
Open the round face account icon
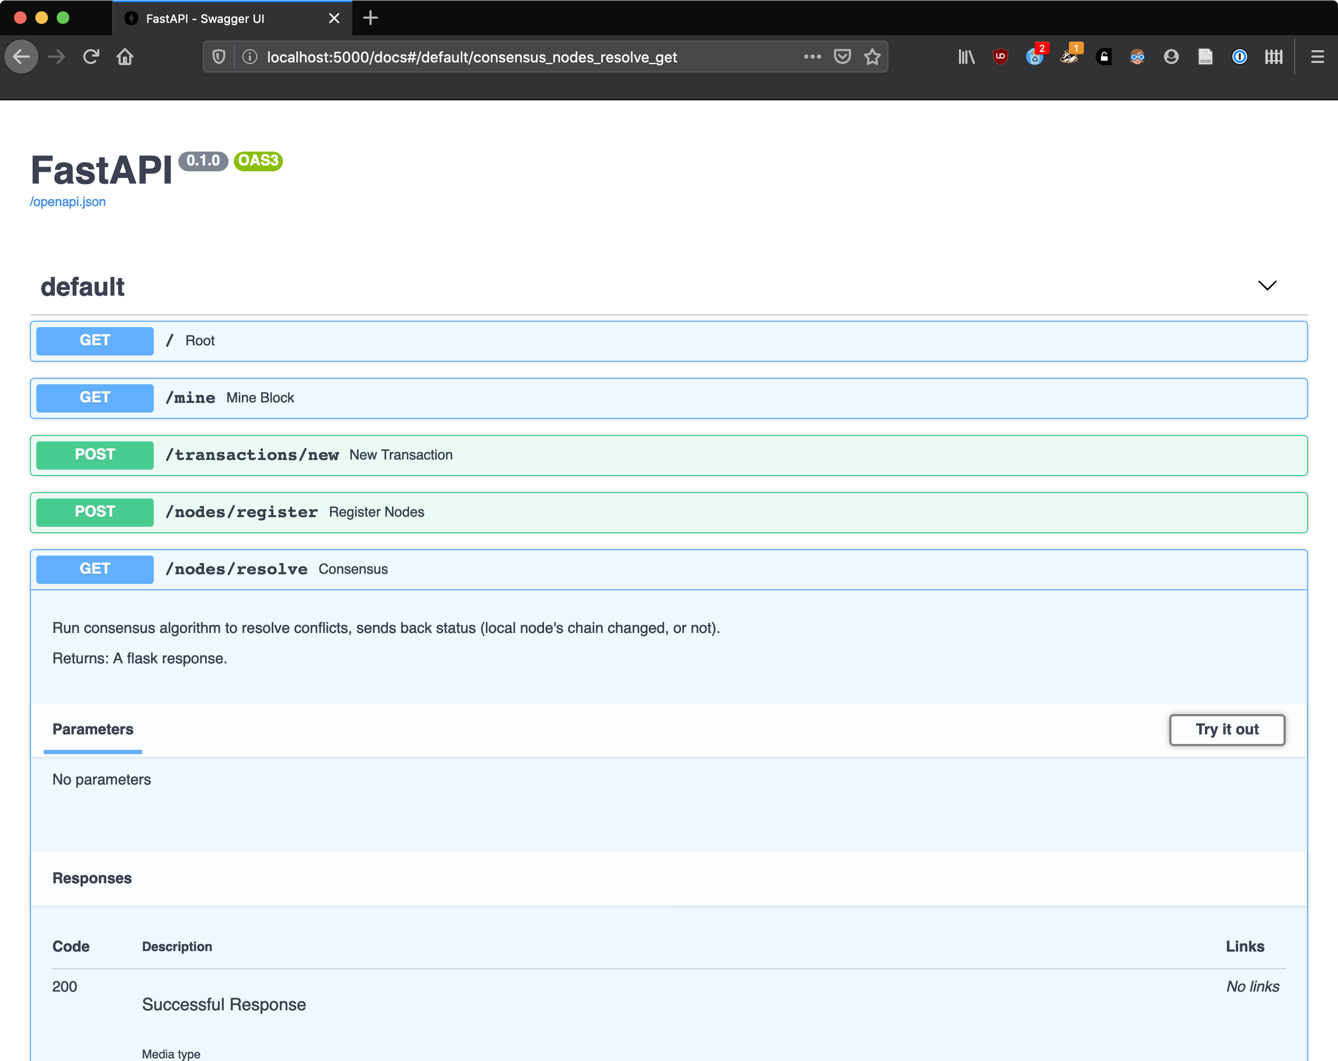point(1171,57)
